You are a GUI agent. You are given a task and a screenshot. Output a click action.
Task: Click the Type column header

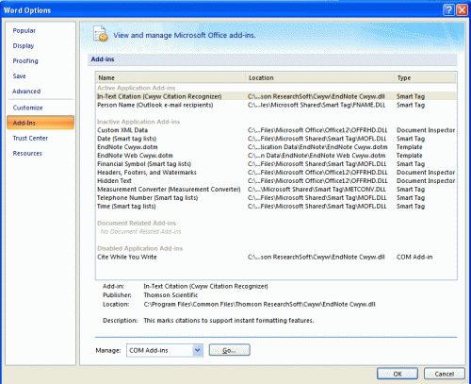(426, 77)
